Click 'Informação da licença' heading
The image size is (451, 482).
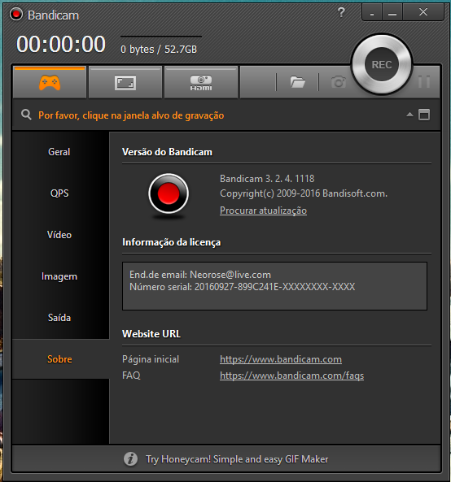[x=172, y=242]
